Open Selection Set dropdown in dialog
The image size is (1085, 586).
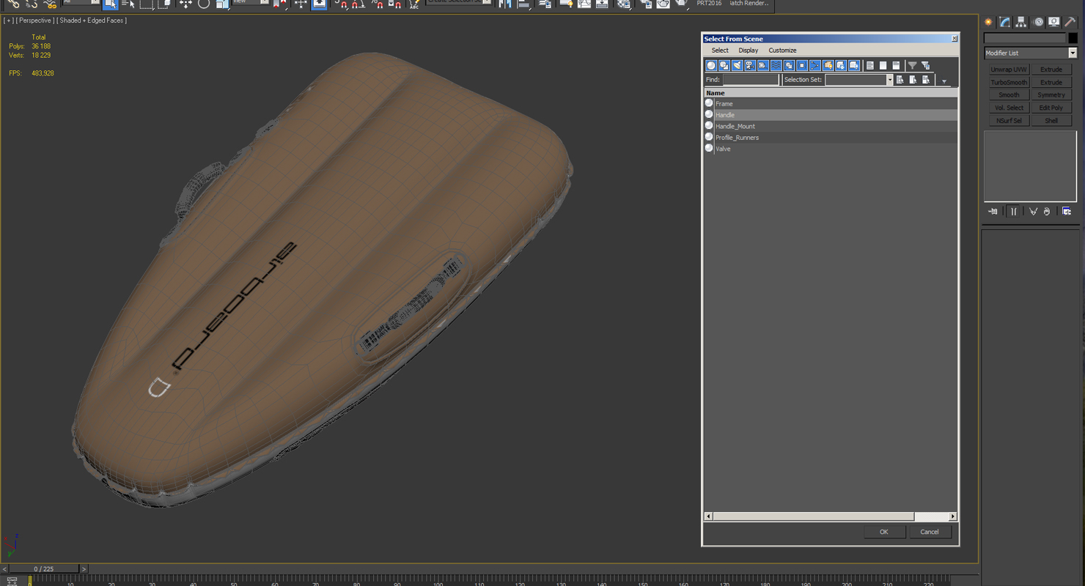(x=890, y=80)
